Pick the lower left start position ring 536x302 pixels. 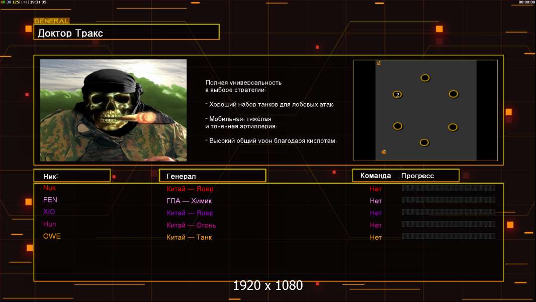pos(398,126)
